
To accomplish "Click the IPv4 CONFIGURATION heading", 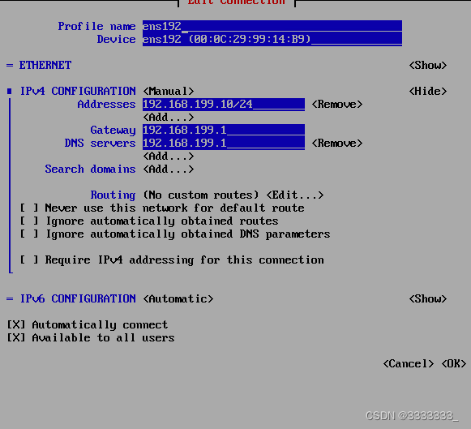I will tap(78, 91).
